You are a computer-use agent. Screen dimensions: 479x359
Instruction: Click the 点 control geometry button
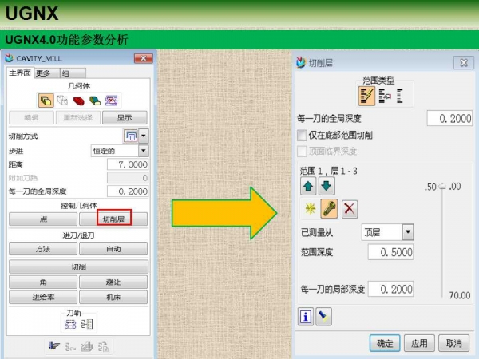(x=43, y=219)
